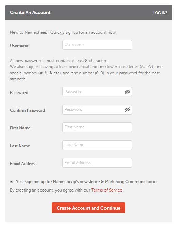
Task: Toggle password visibility in the Password field
Action: tap(127, 92)
